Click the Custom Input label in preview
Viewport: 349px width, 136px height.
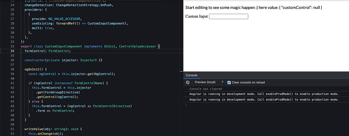tap(197, 16)
